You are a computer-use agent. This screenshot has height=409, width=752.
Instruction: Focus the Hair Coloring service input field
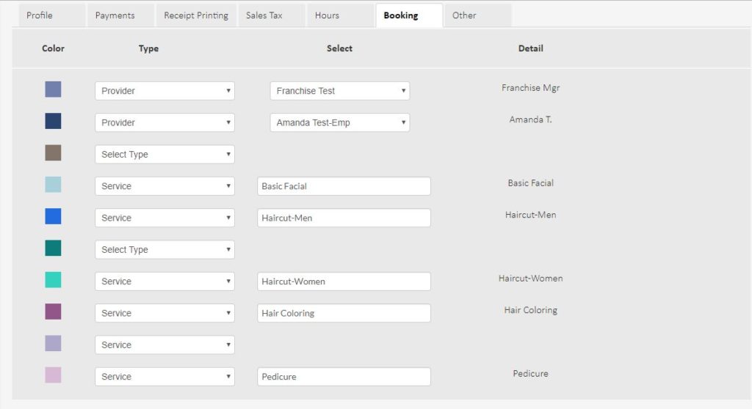coord(344,313)
